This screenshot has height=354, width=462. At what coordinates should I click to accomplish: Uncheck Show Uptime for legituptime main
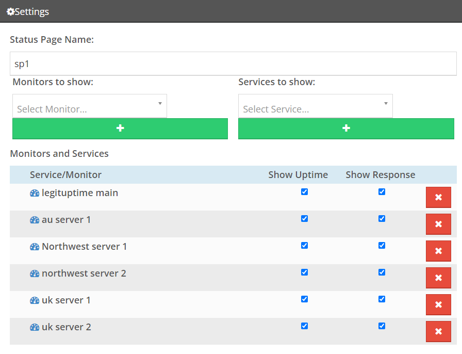click(304, 192)
